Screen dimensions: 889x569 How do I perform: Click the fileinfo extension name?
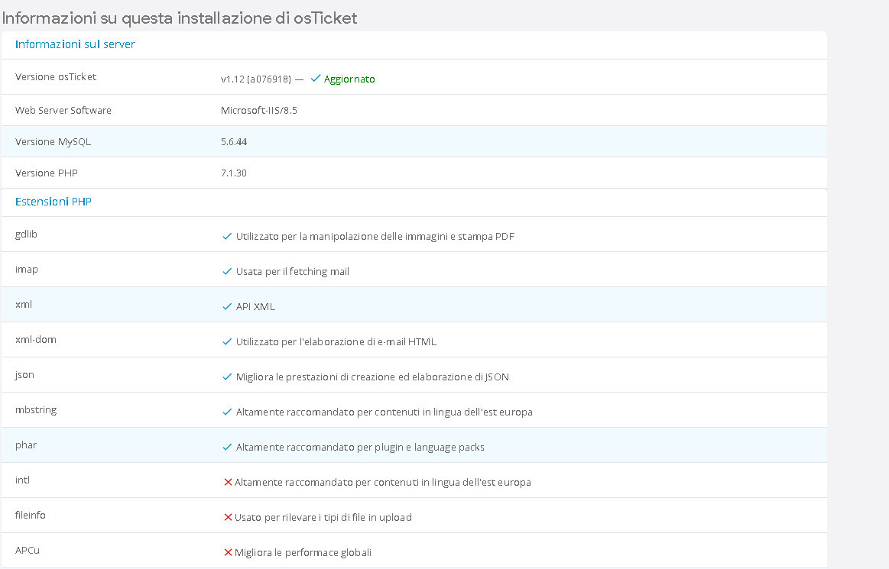(x=31, y=516)
